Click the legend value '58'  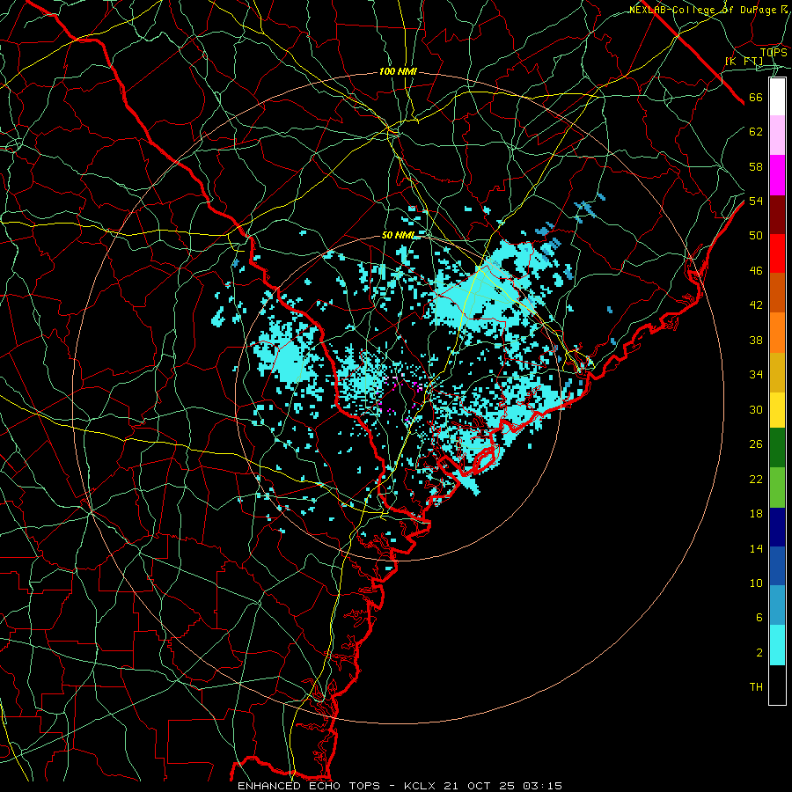756,166
